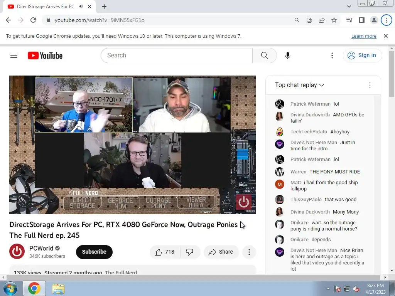Close the DirectStorage YouTube tab
The height and width of the screenshot is (296, 395).
(x=89, y=7)
